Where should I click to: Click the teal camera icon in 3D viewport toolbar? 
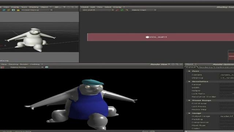[14, 10]
